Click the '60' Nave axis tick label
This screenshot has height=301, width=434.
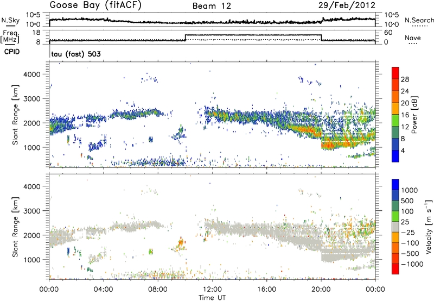point(388,33)
